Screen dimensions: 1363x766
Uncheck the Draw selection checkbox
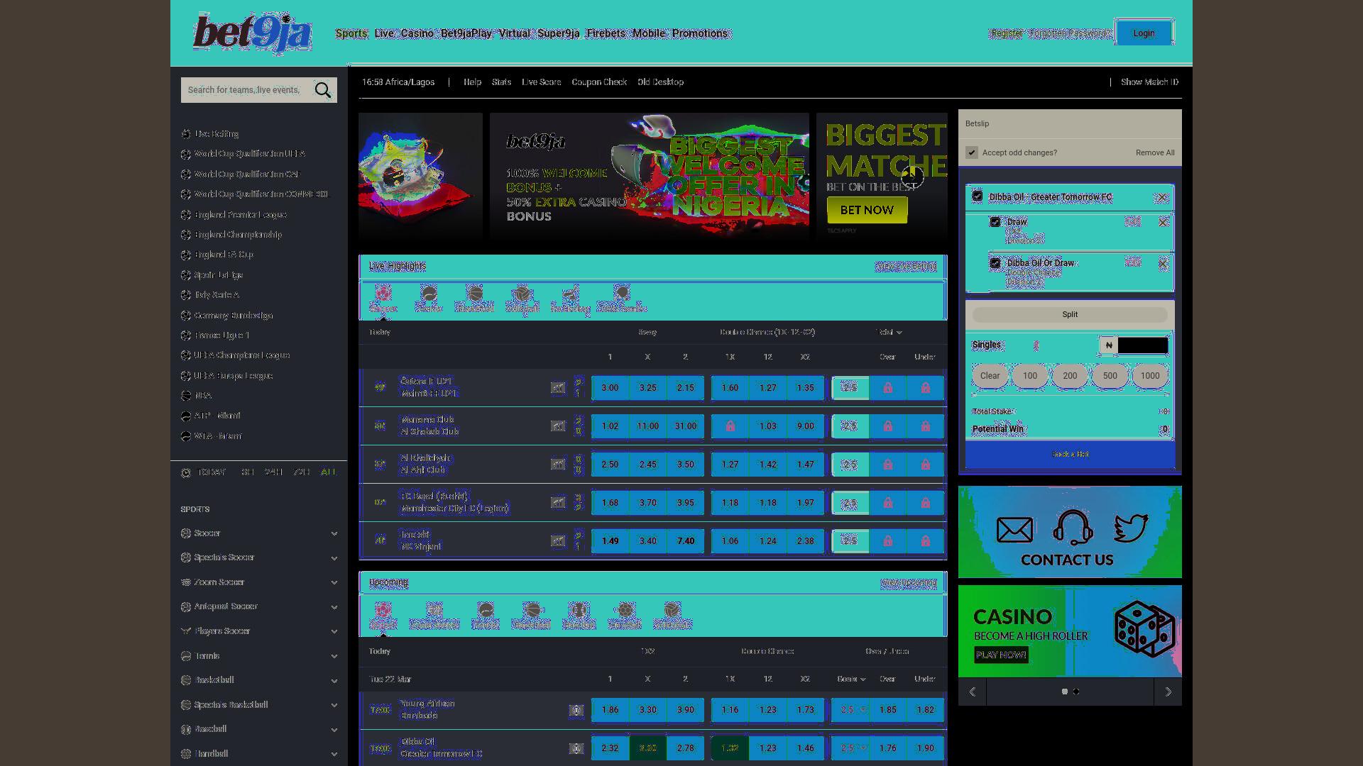995,222
